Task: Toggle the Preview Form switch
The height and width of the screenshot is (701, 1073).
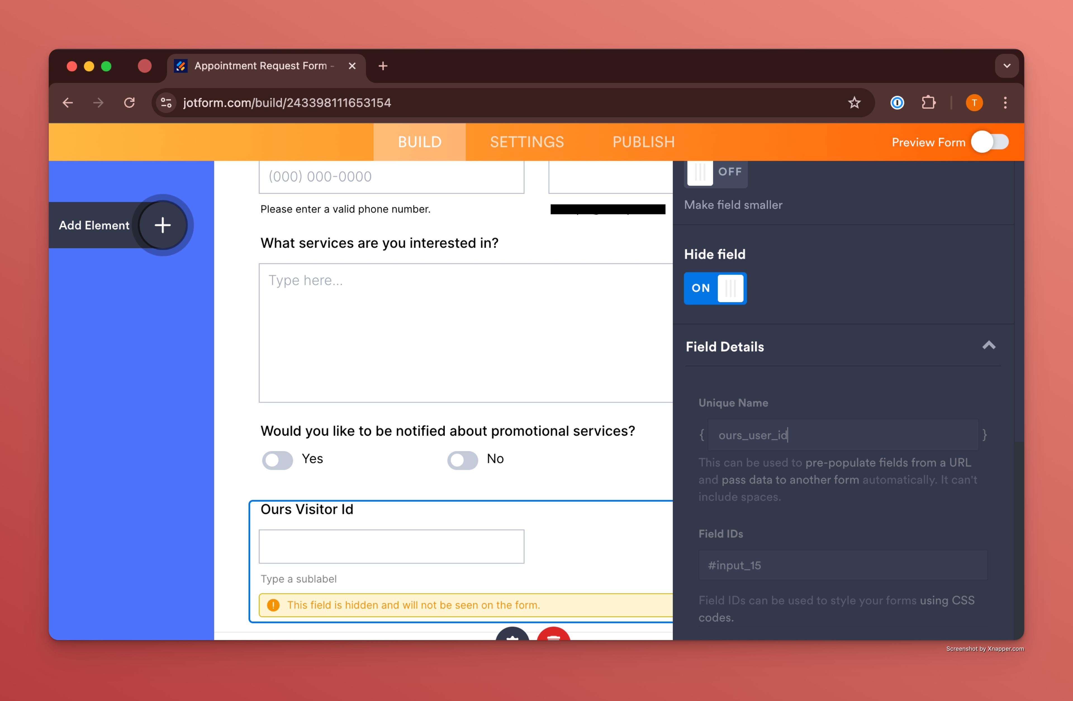Action: pos(990,142)
